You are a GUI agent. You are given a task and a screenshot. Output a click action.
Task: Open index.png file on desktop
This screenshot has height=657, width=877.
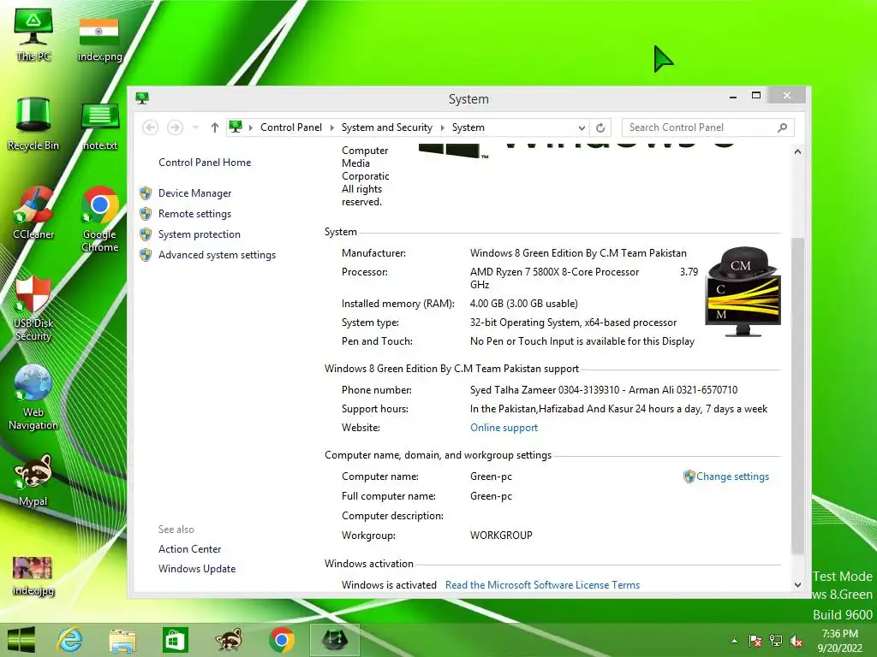(x=99, y=38)
